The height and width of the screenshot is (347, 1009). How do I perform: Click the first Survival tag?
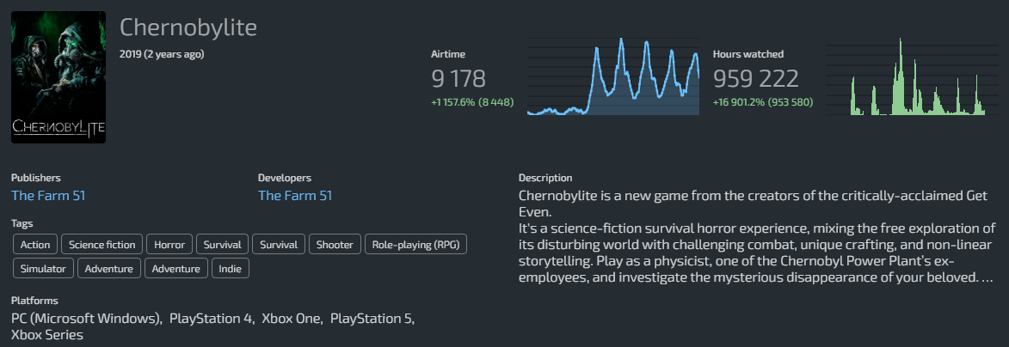click(x=223, y=245)
